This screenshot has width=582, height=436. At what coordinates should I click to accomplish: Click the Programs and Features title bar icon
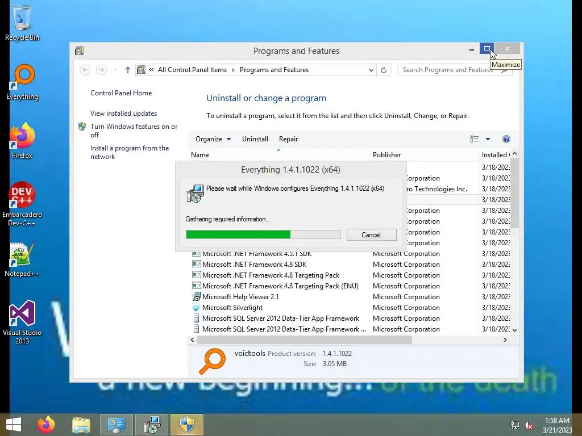coord(80,51)
